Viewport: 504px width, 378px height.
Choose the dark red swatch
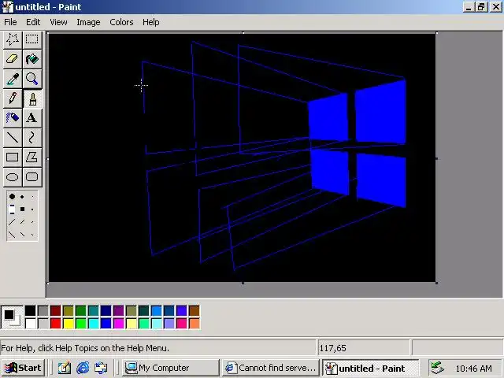point(56,311)
